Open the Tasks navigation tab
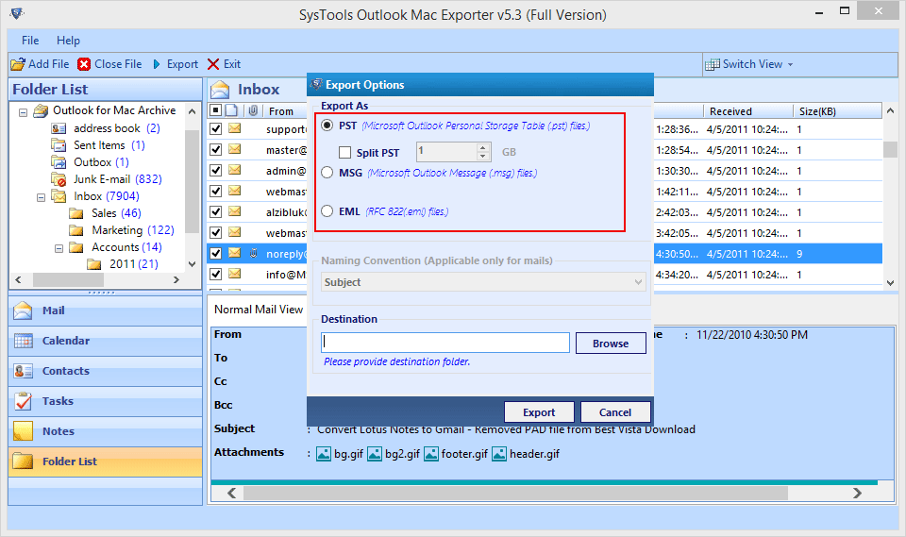This screenshot has height=537, width=906. [x=105, y=400]
